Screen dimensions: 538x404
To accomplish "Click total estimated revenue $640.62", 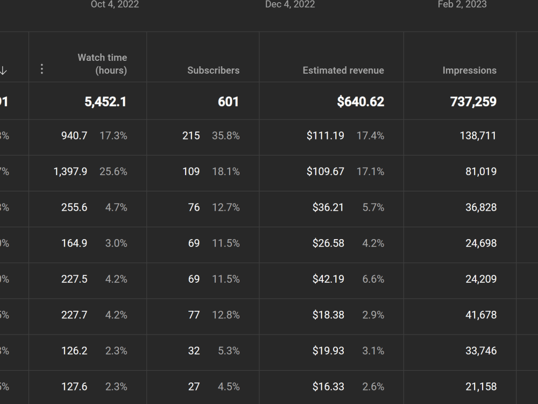I will [x=360, y=102].
